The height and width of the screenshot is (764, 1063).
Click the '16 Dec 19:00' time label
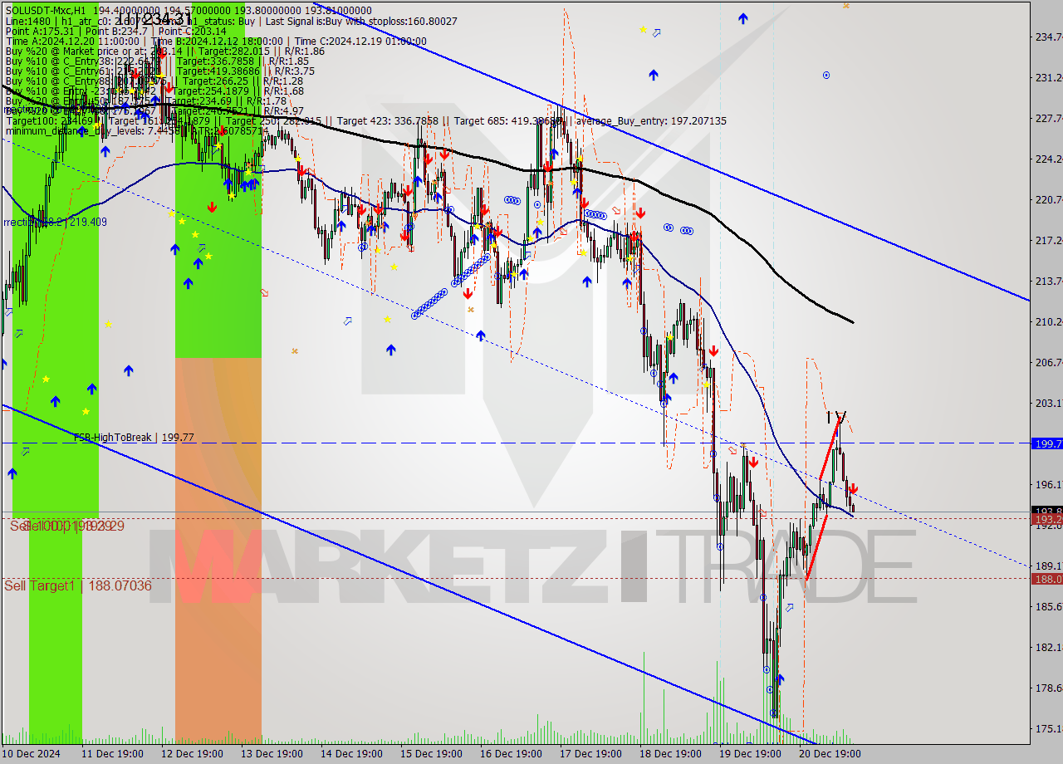pyautogui.click(x=511, y=754)
